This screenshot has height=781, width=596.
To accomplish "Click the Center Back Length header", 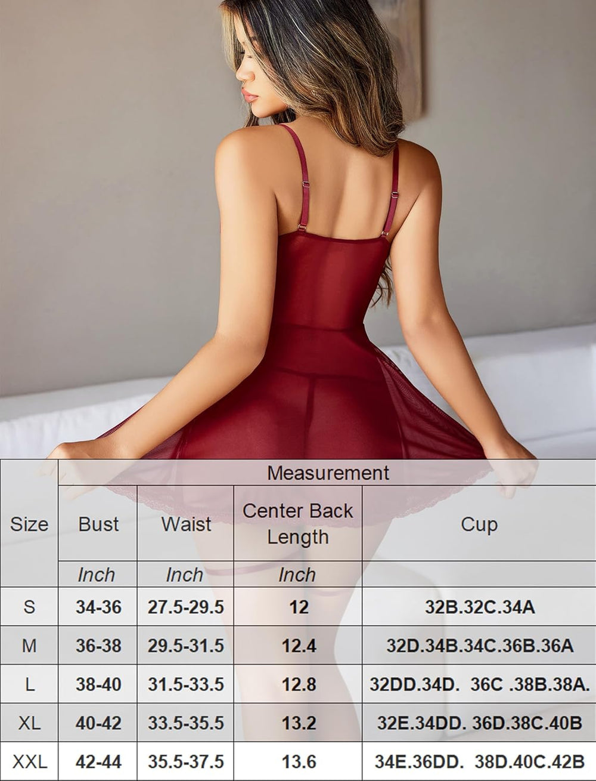I will point(297,524).
